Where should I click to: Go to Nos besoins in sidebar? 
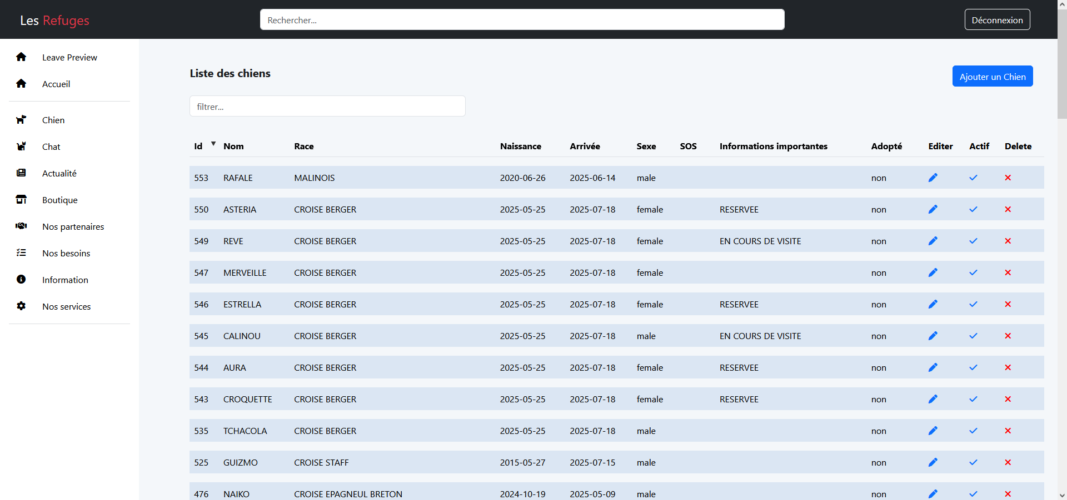click(66, 253)
